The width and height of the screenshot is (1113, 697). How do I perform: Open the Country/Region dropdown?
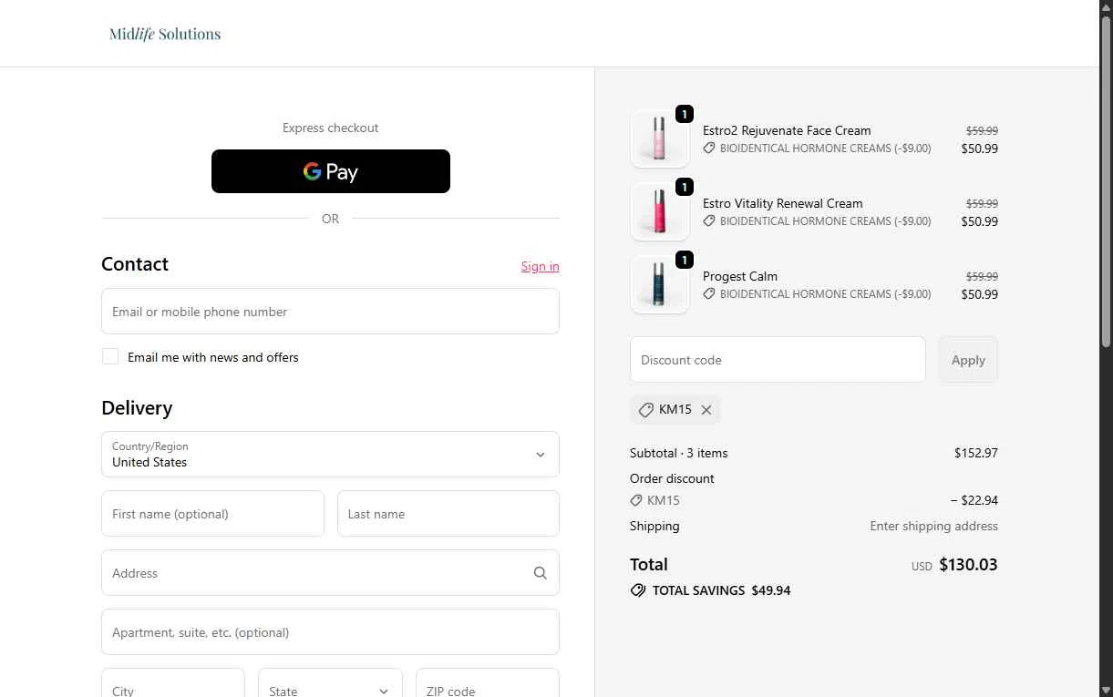(330, 454)
